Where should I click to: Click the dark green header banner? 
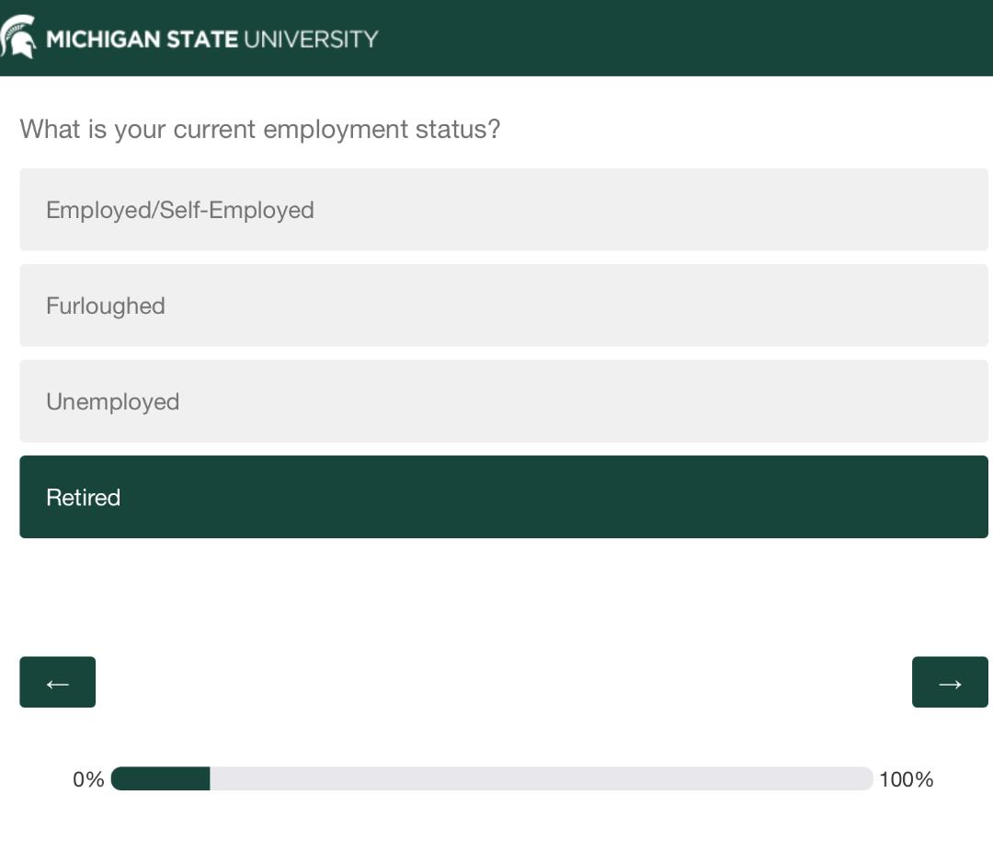[496, 38]
